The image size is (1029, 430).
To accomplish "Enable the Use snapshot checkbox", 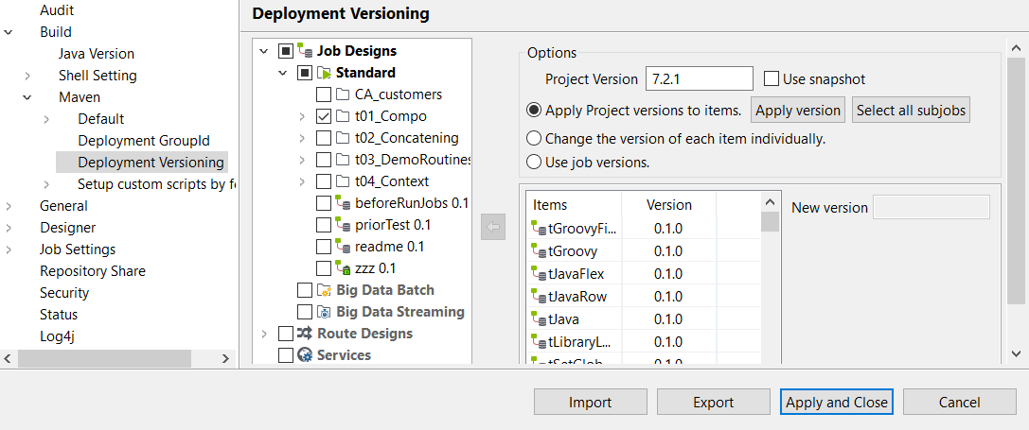I will pyautogui.click(x=772, y=79).
